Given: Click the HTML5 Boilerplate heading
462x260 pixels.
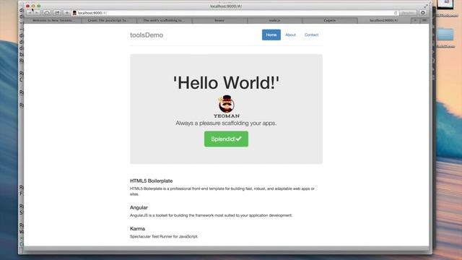Looking at the screenshot, I should pyautogui.click(x=151, y=181).
